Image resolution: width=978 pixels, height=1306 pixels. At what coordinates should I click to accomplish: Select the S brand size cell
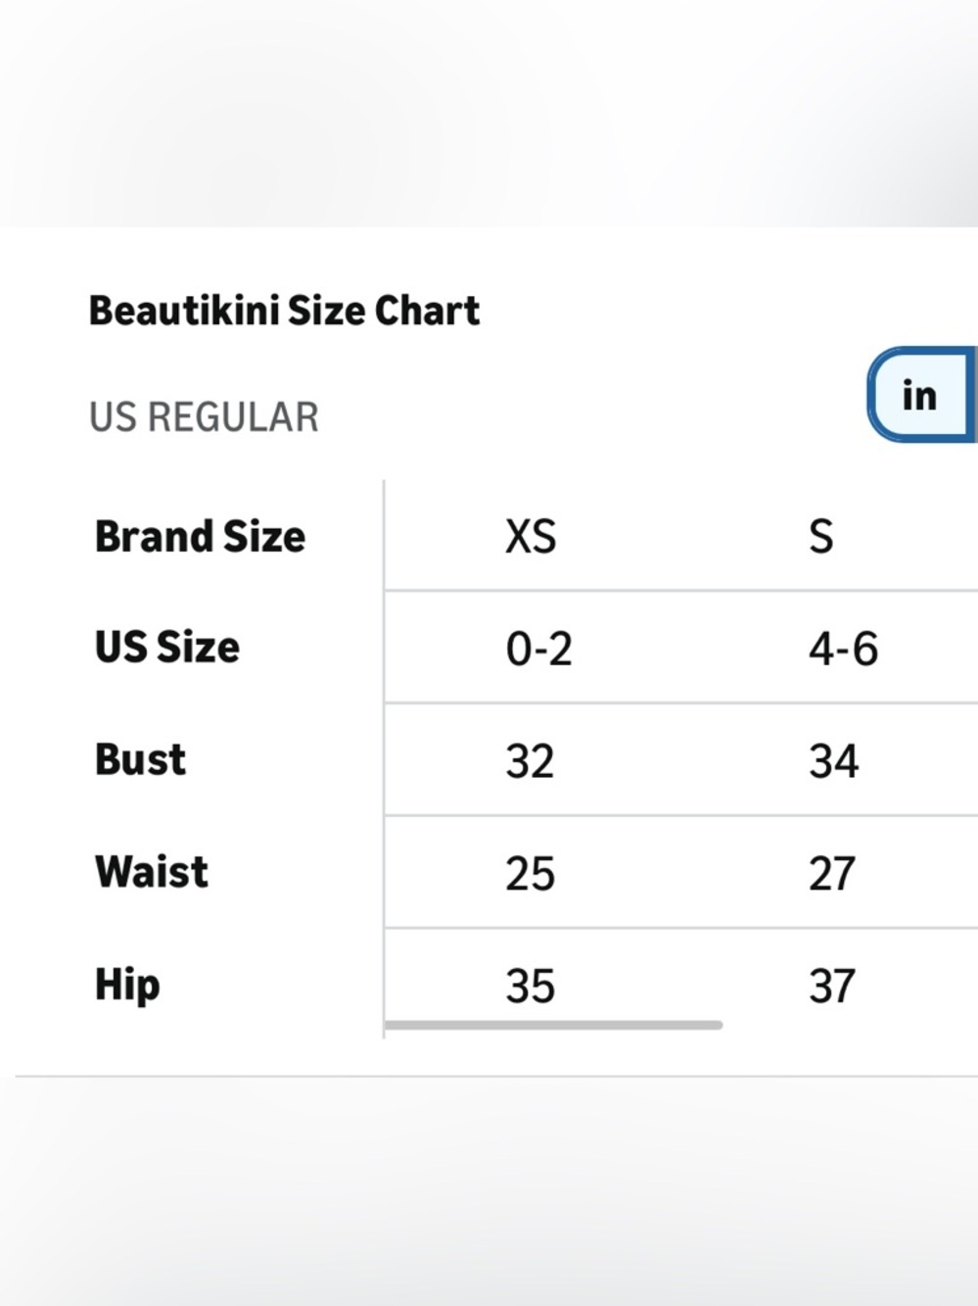tap(820, 536)
